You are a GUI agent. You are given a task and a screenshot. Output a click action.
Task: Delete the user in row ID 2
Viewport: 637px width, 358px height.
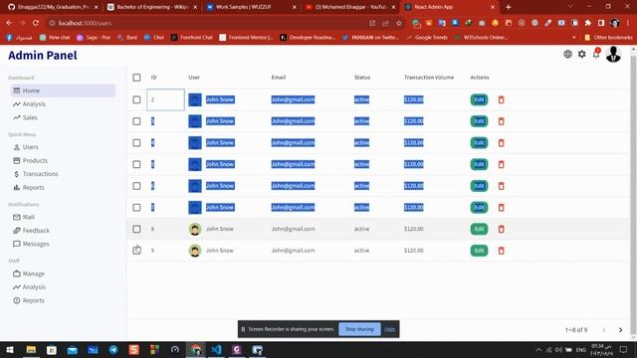click(501, 99)
